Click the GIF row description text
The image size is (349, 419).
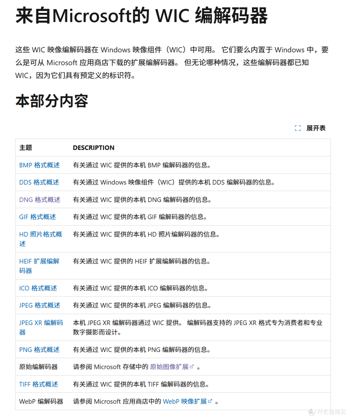coord(140,217)
